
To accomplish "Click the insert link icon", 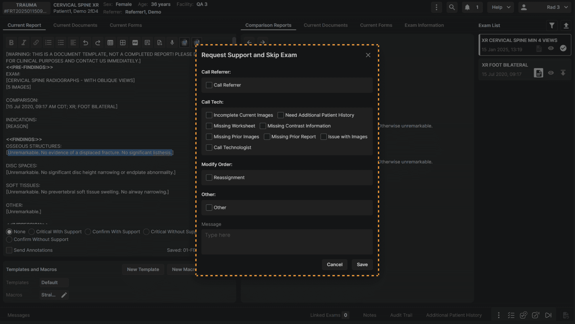I will 36,43.
